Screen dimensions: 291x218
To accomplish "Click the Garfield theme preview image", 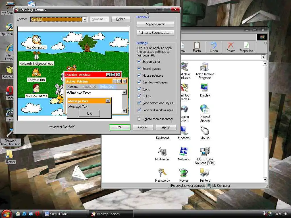I will (73, 74).
